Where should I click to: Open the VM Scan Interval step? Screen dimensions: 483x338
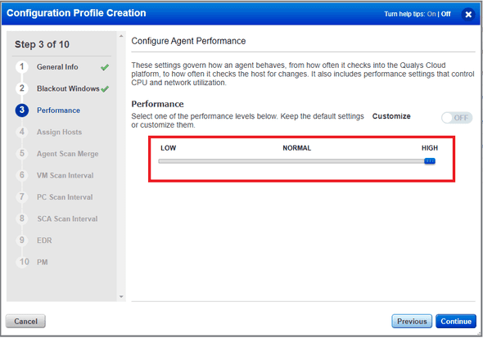(x=65, y=175)
